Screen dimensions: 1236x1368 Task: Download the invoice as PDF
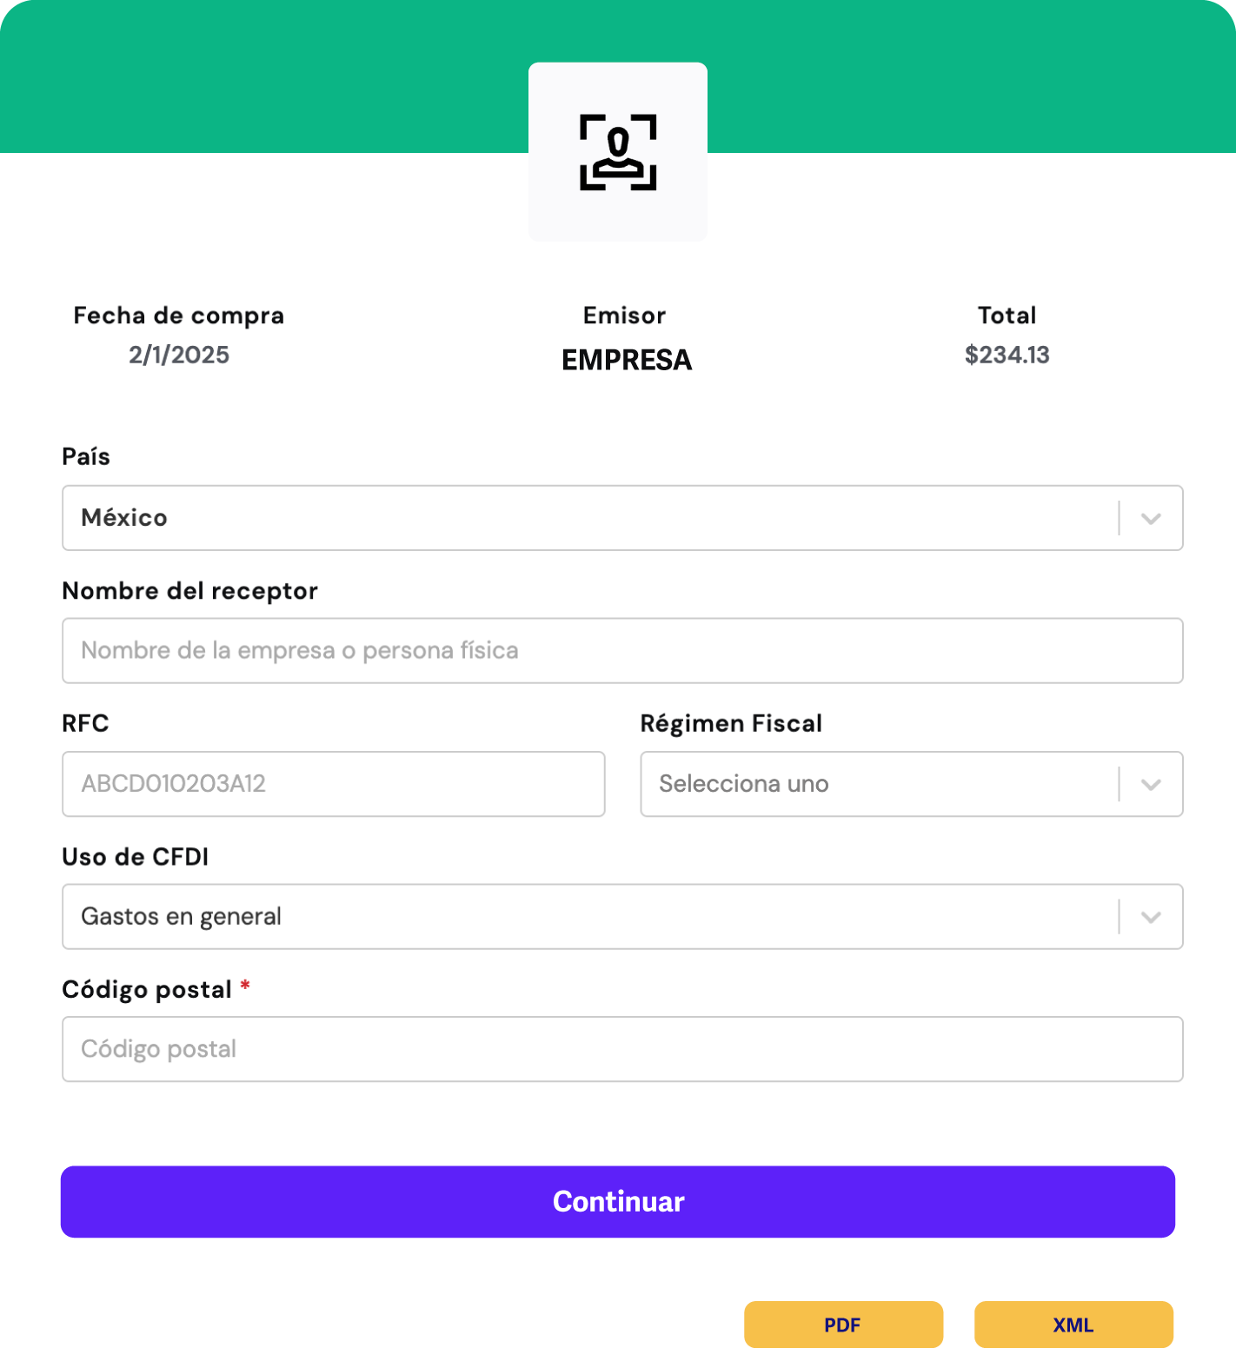point(843,1325)
